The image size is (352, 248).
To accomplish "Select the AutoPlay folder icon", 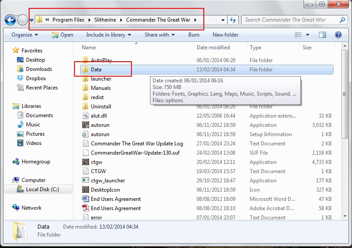I will point(85,59).
